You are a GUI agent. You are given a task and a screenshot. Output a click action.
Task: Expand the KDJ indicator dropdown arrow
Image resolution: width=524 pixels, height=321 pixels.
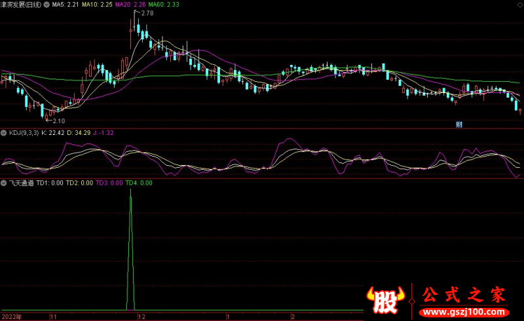coord(4,133)
